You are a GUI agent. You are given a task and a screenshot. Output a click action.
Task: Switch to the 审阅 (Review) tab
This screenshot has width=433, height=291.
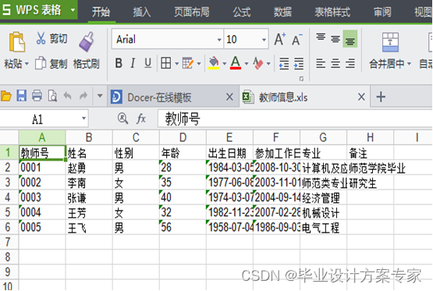382,12
